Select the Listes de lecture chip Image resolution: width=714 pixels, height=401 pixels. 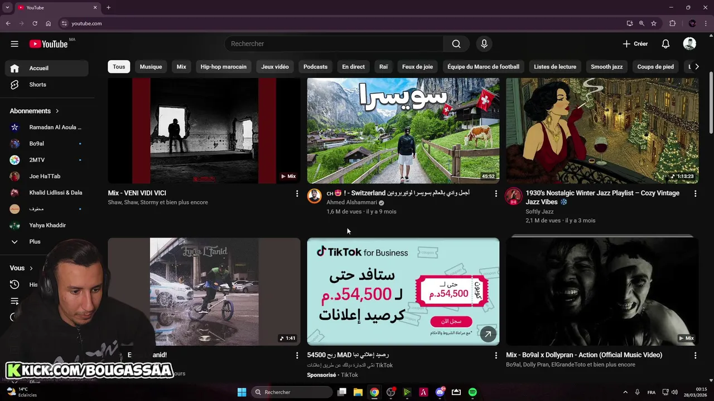click(x=555, y=67)
